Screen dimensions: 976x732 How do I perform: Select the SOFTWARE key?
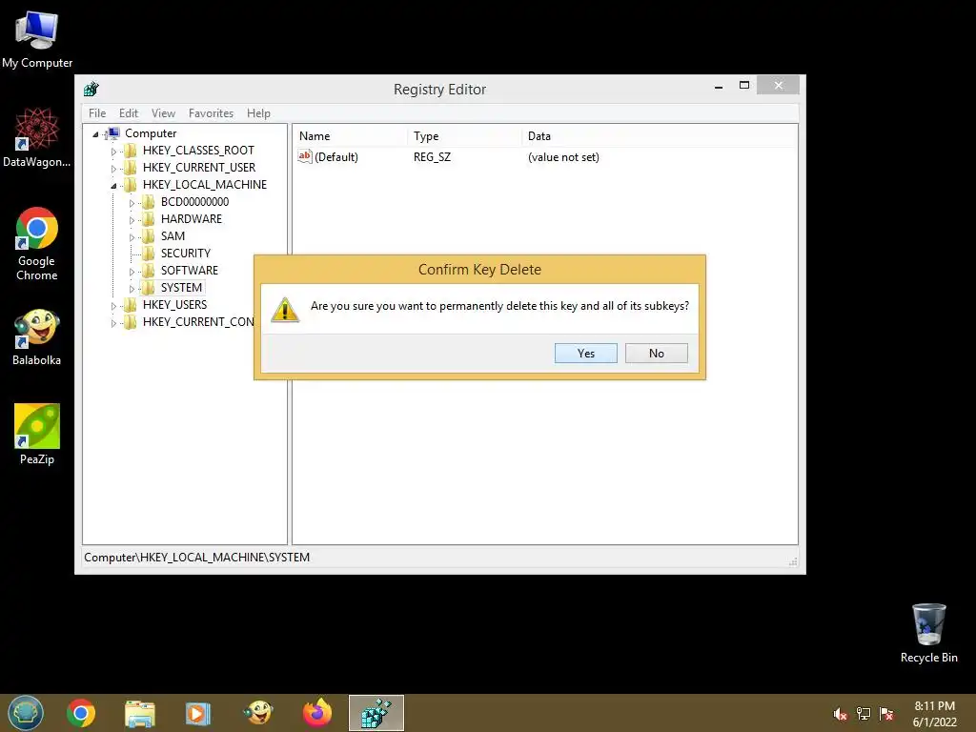tap(190, 270)
